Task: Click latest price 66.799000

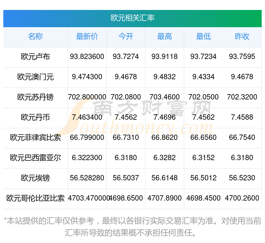Action: [87, 137]
